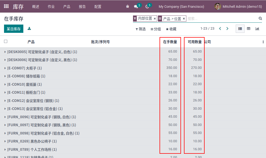This screenshot has width=266, height=158.
Task: Open the 筛选 filter dropdown
Action: [x=141, y=29]
